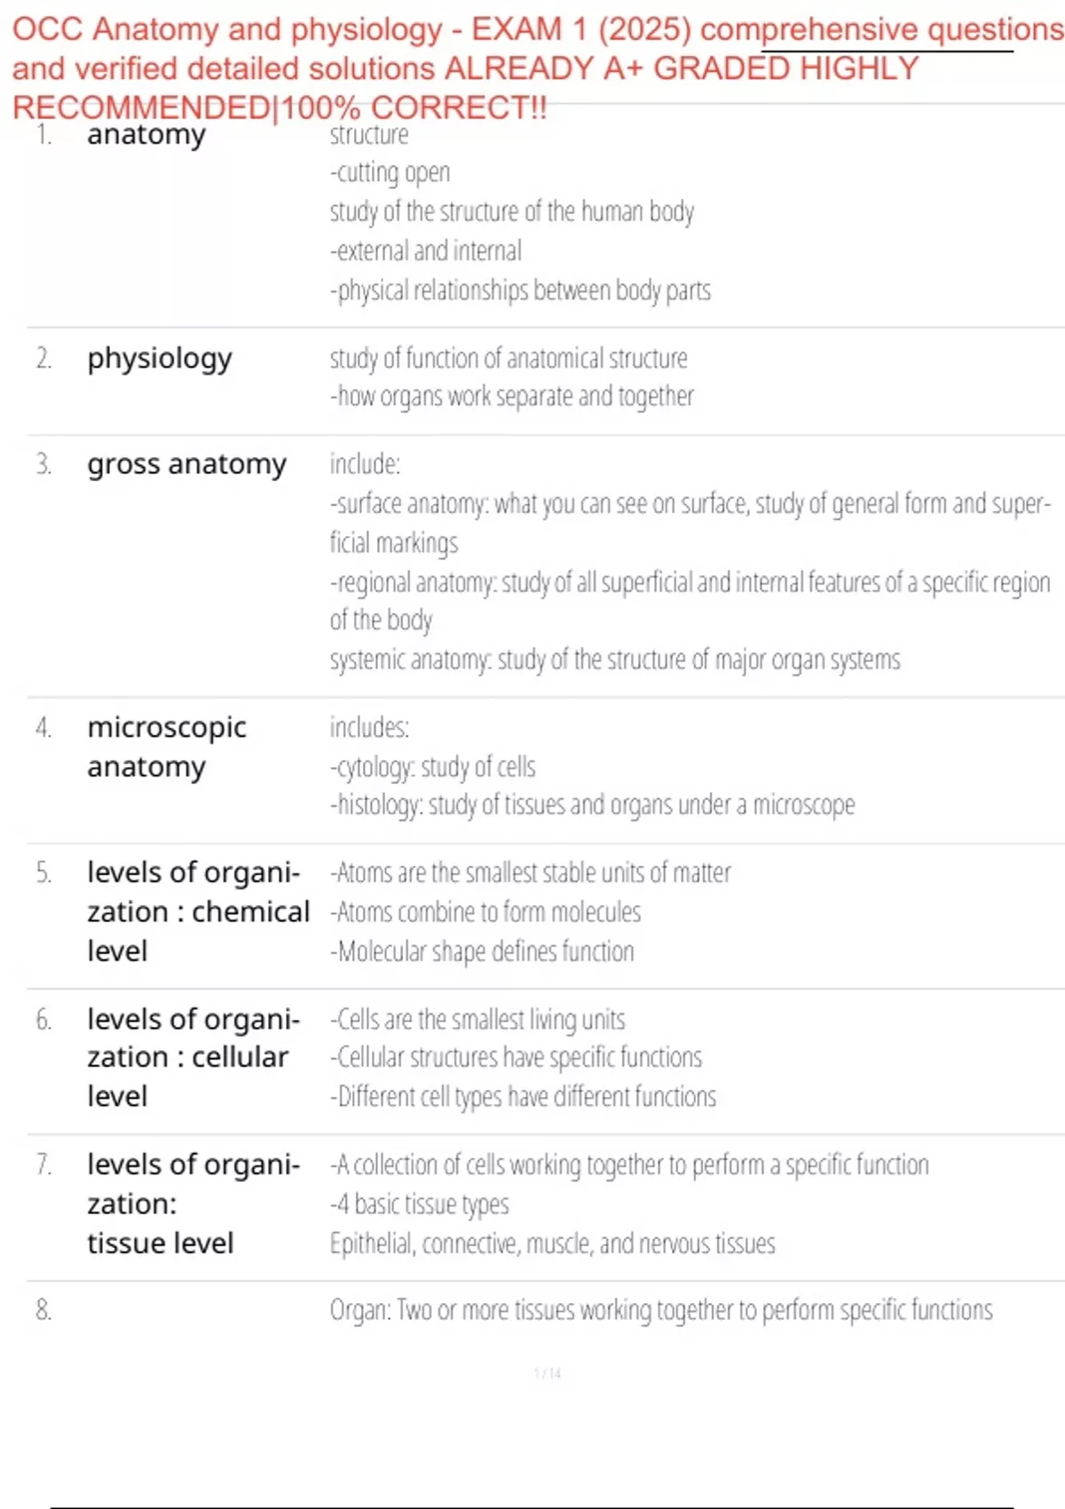1065x1509 pixels.
Task: Click the line "study of the structure of the human body"
Action: tap(511, 212)
